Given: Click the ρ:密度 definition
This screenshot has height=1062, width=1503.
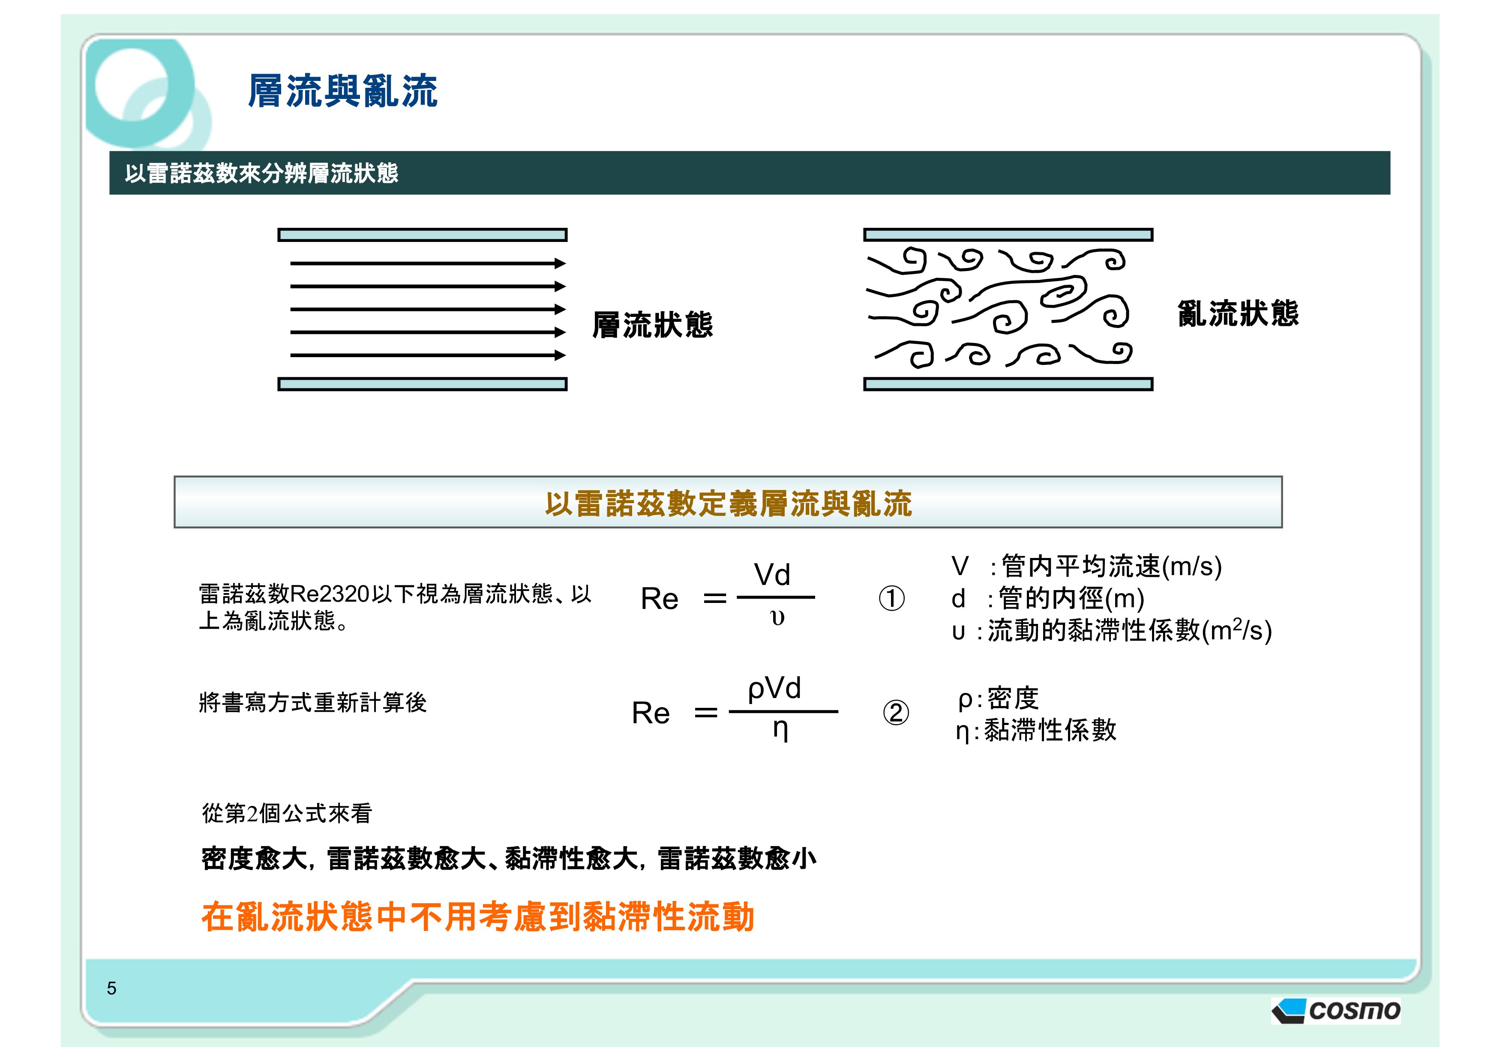Looking at the screenshot, I should tap(998, 698).
